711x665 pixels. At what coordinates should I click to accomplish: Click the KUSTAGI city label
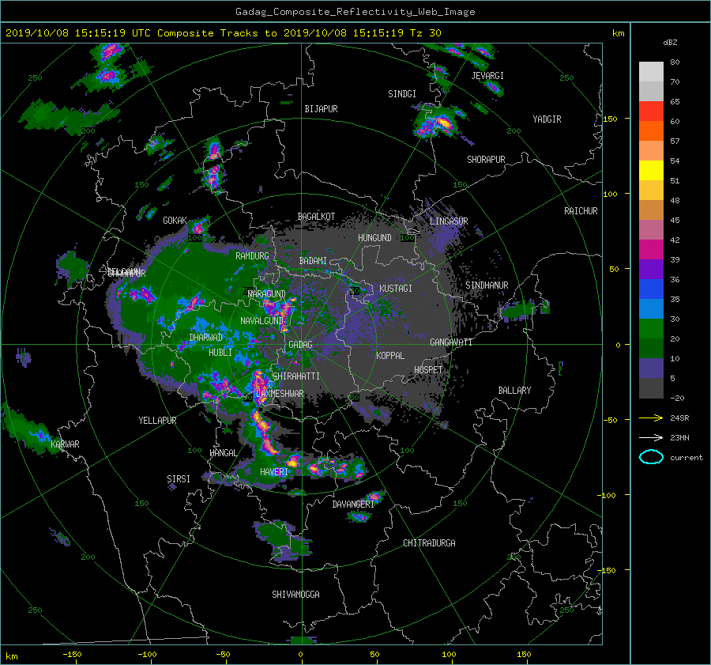pyautogui.click(x=396, y=289)
